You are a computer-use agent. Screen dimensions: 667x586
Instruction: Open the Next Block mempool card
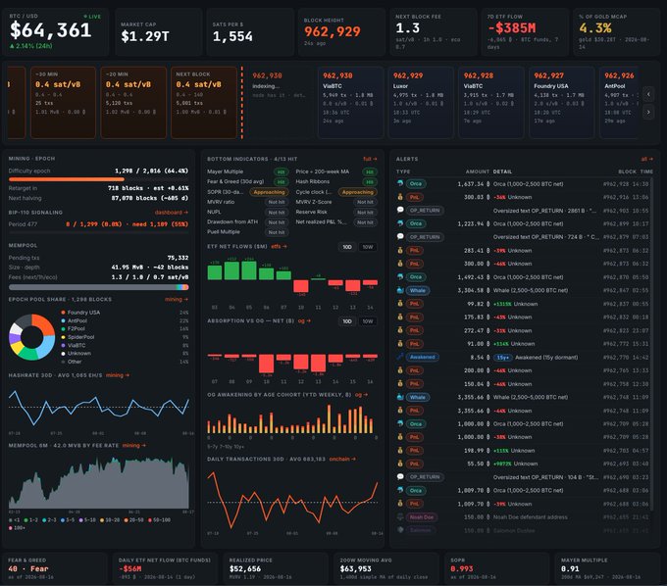(x=204, y=103)
